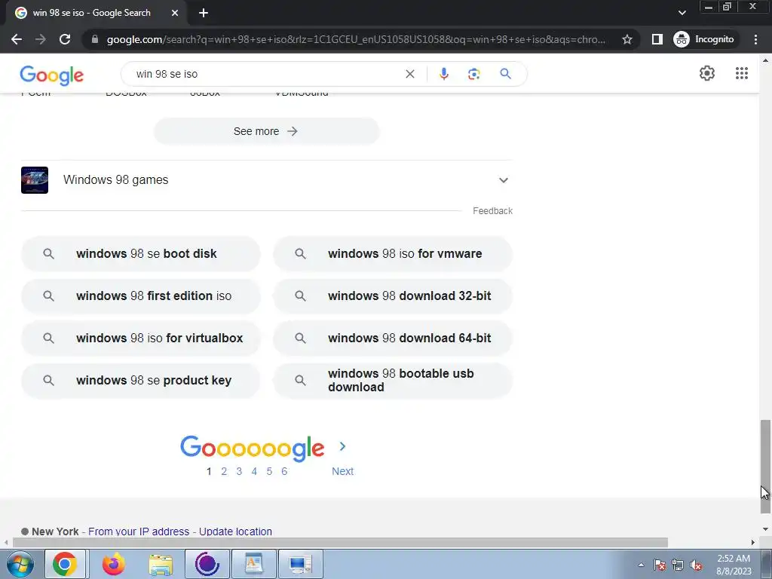Click 'From your IP address' link
Screen dimensions: 772x579
[x=139, y=532]
